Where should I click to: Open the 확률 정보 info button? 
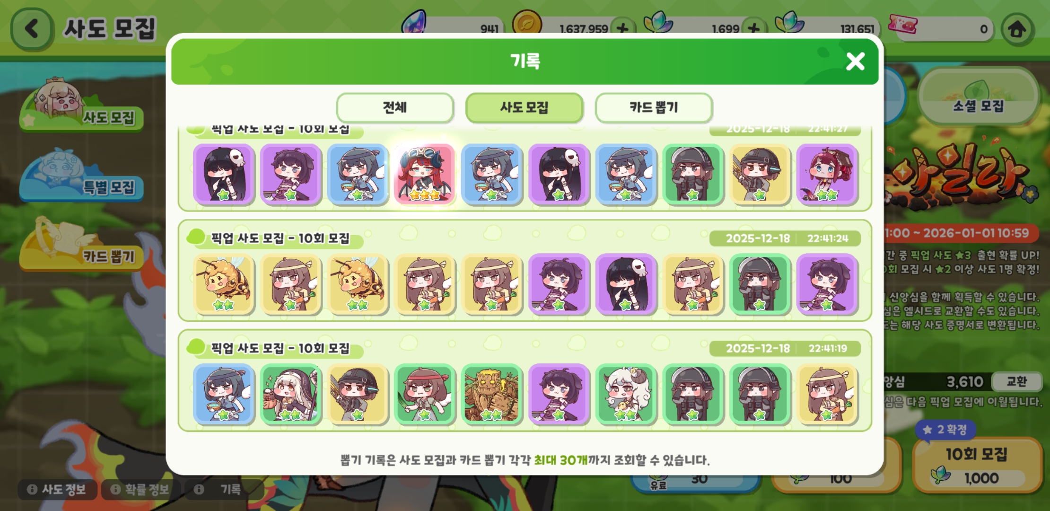[x=140, y=489]
